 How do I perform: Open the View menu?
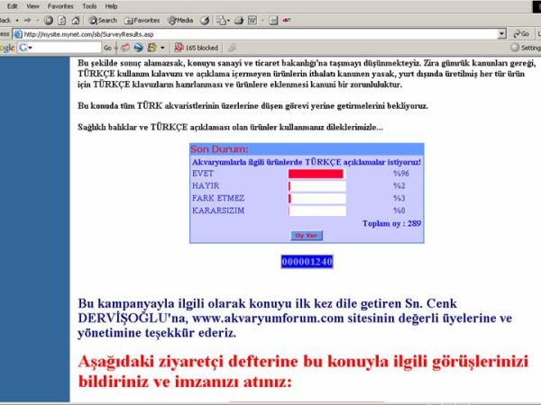pos(32,6)
